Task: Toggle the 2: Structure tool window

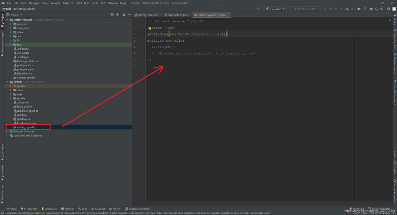Action: coord(2,152)
